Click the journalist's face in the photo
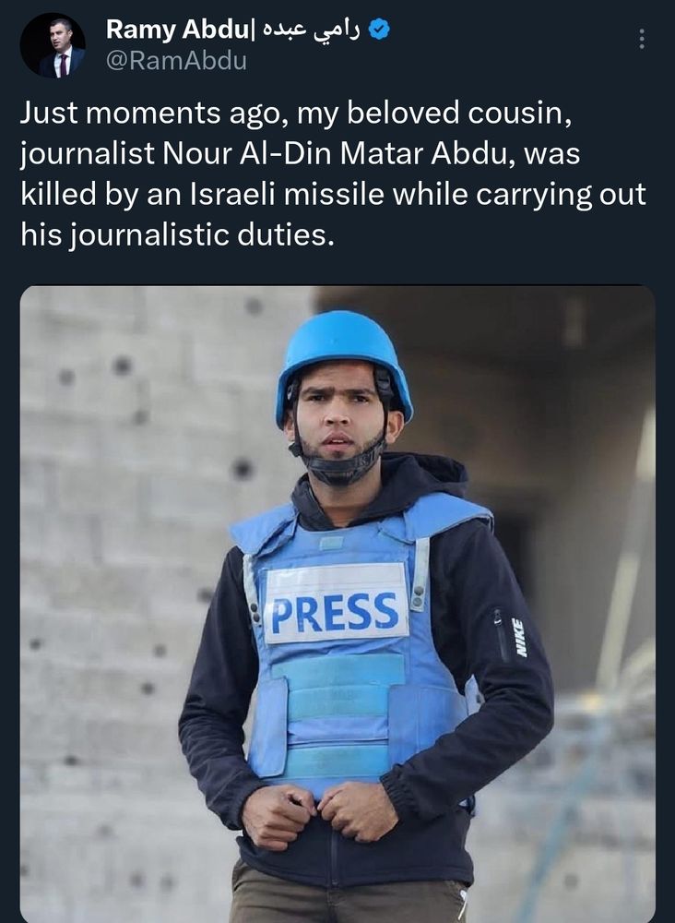675x923 pixels. coord(339,420)
